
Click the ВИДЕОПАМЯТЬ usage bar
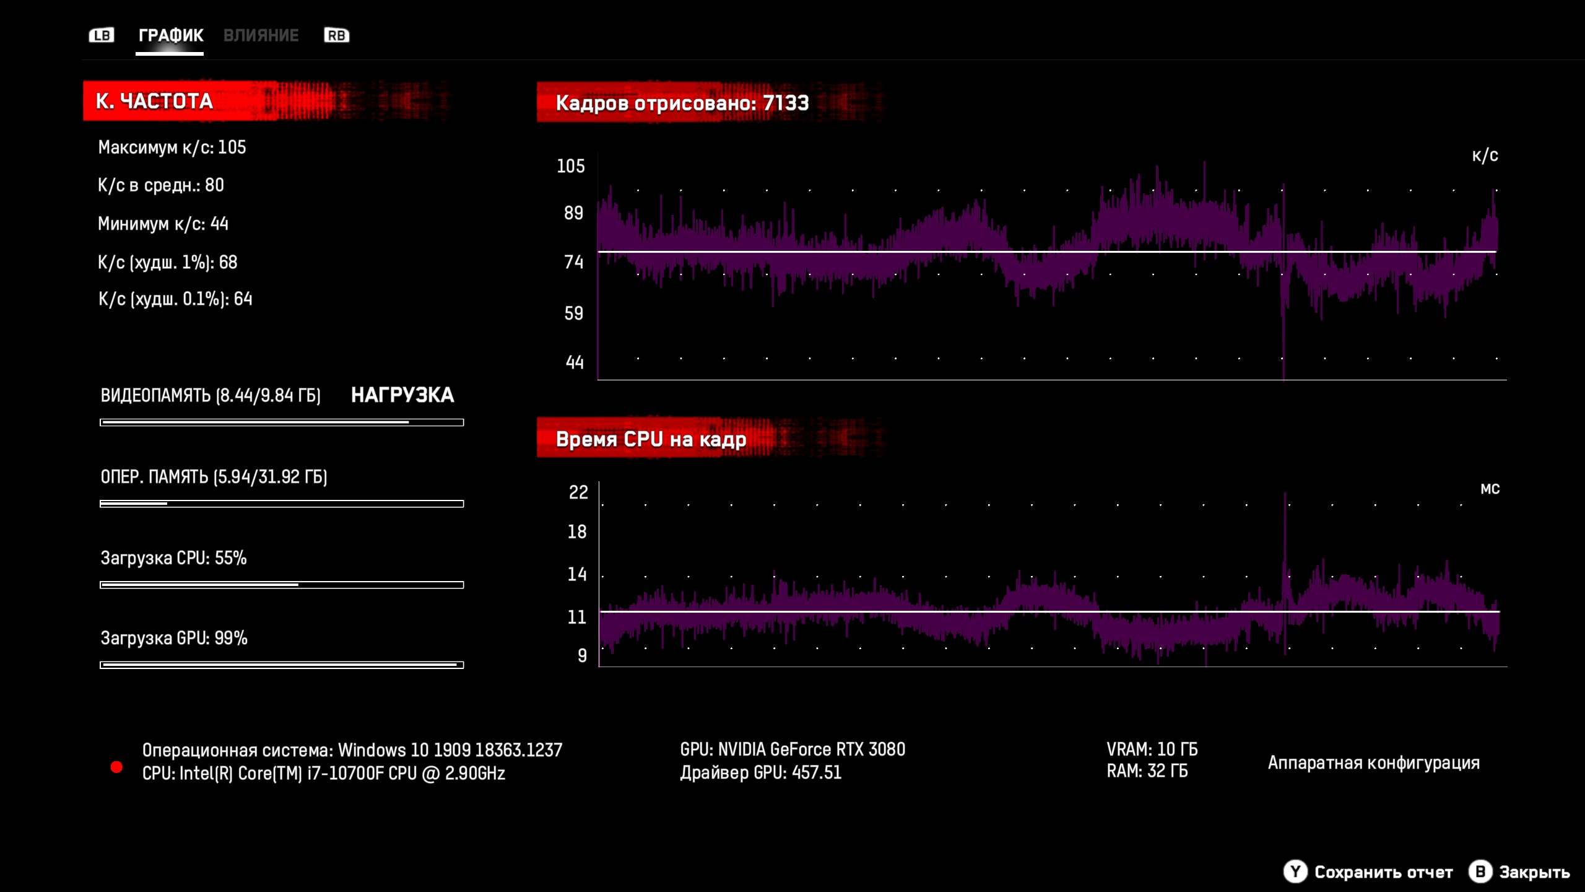click(282, 422)
